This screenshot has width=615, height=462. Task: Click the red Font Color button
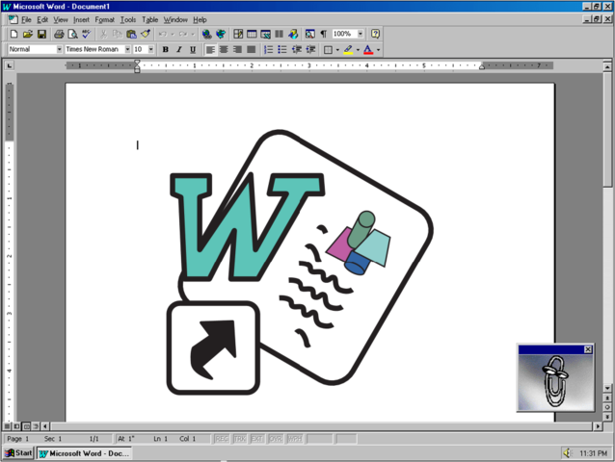[368, 49]
